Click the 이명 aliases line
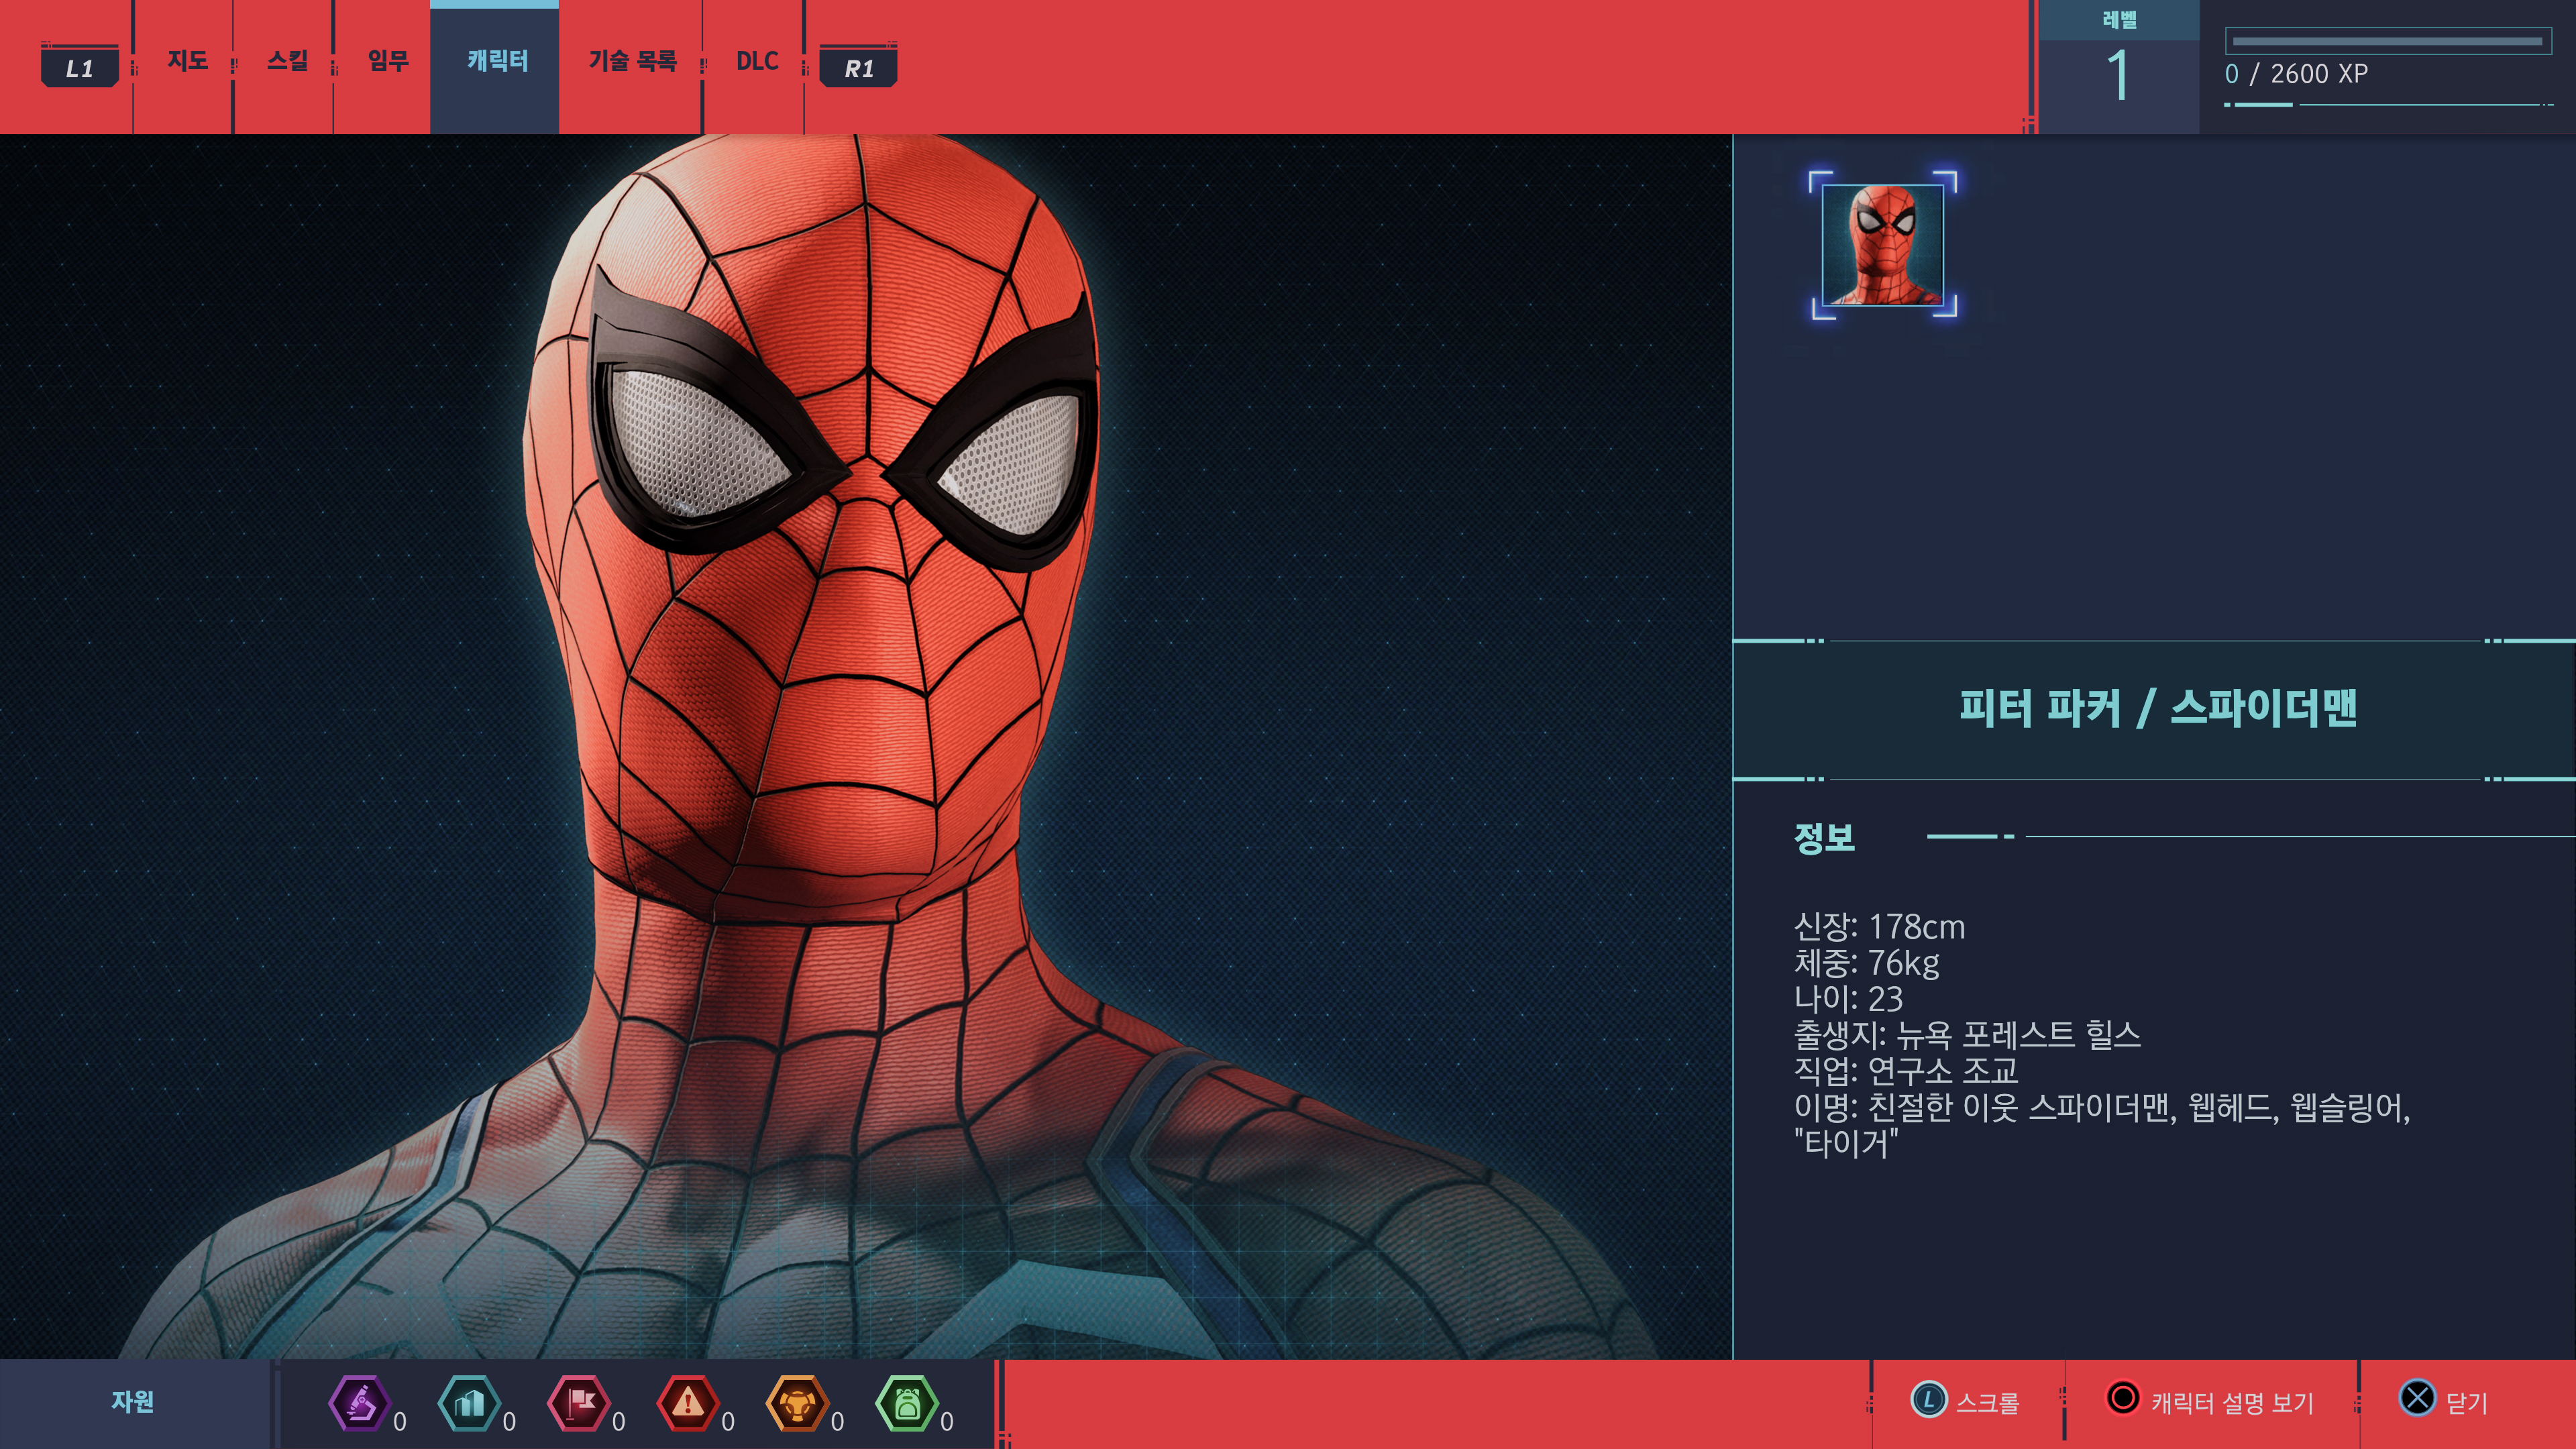The image size is (2576, 1449). point(2103,1108)
